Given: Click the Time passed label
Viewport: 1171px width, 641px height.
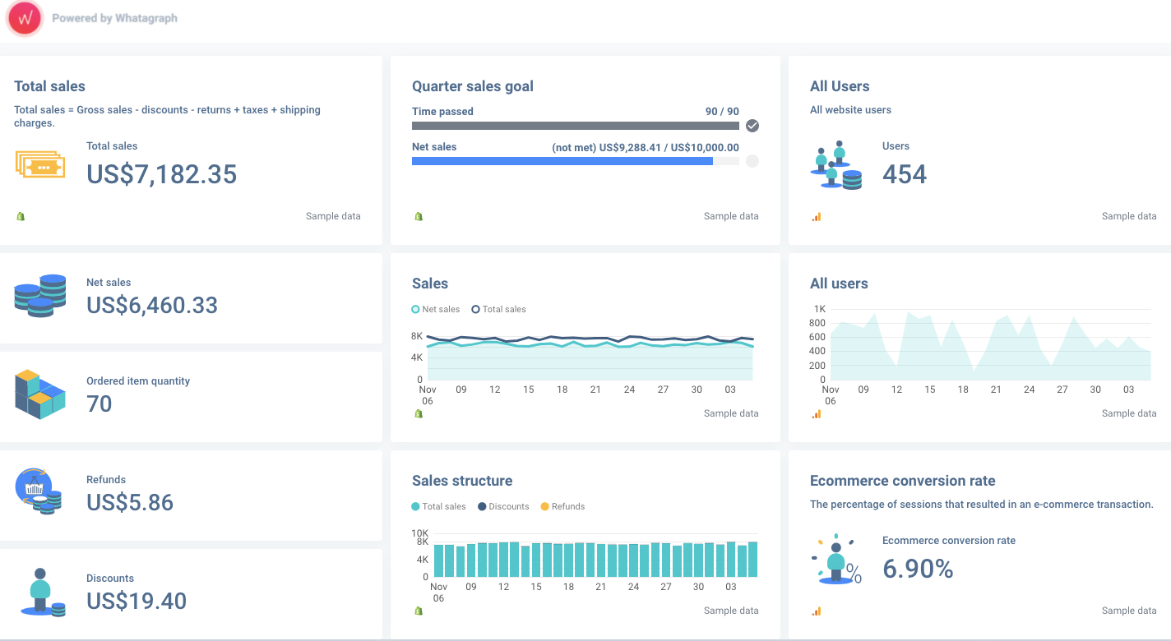Looking at the screenshot, I should click(x=442, y=111).
